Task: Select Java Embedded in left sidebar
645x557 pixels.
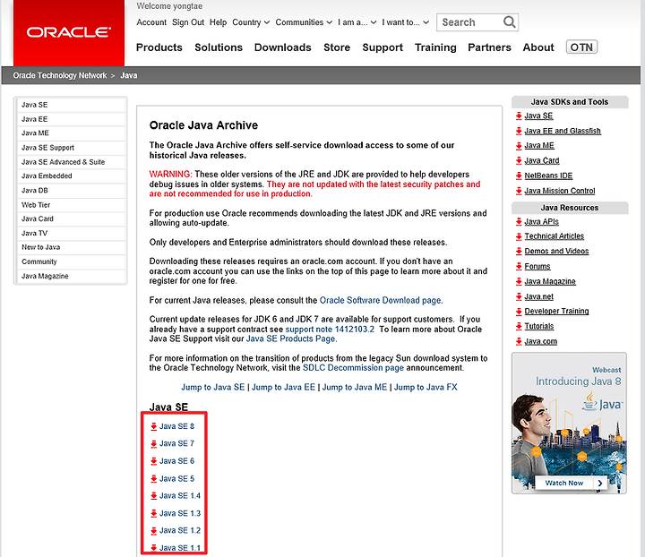Action: click(71, 176)
